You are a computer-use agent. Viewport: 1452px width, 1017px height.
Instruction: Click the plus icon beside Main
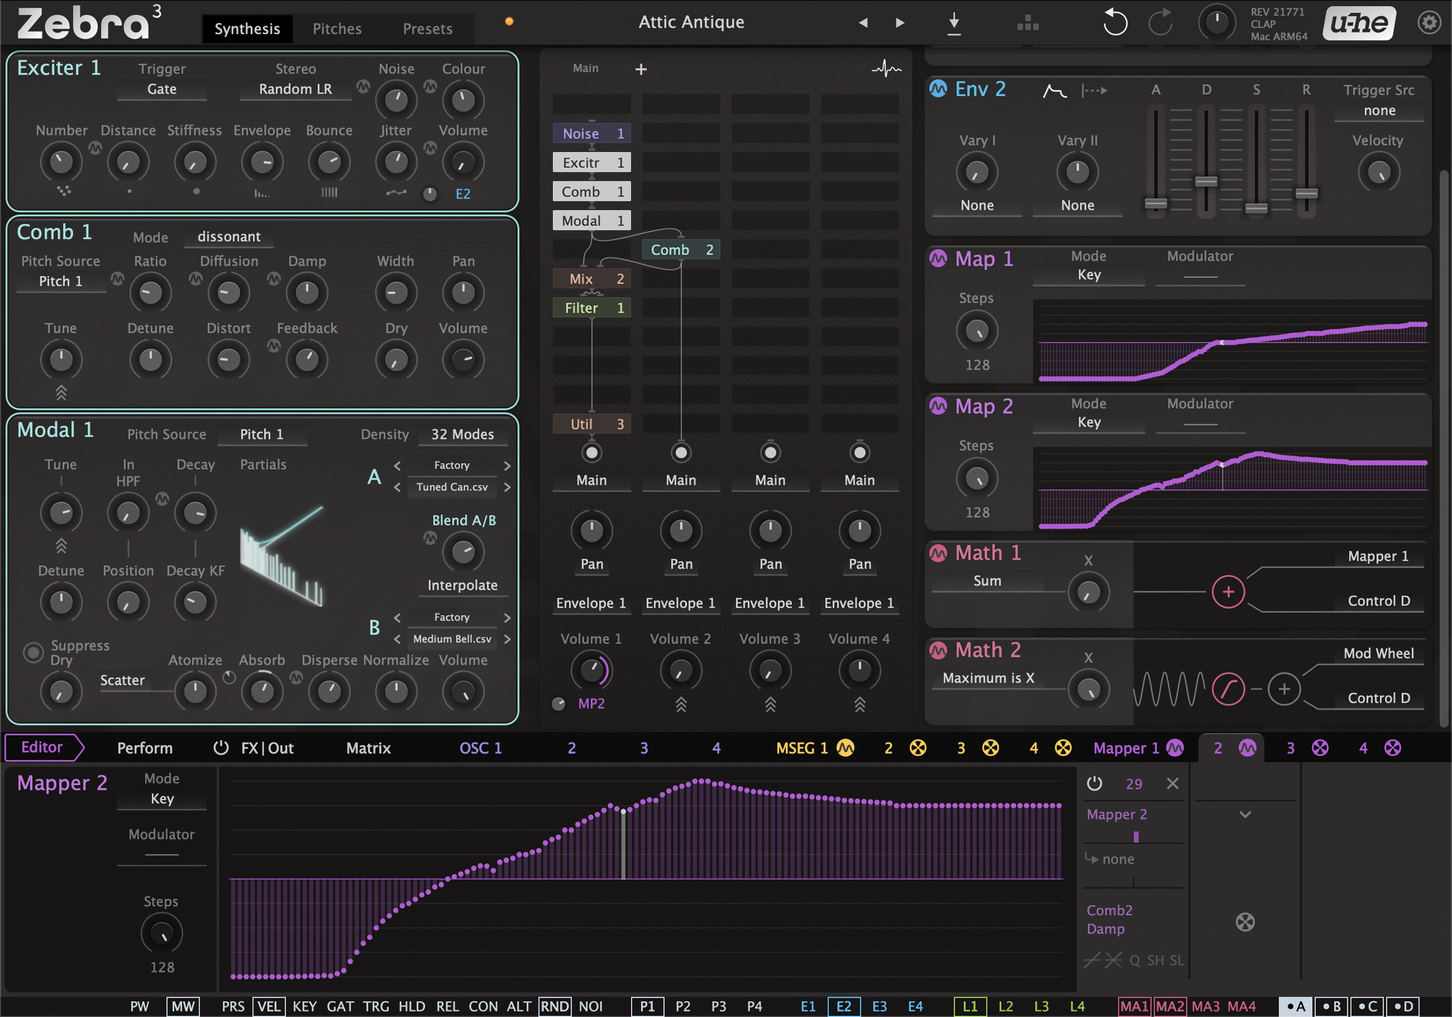pos(641,69)
